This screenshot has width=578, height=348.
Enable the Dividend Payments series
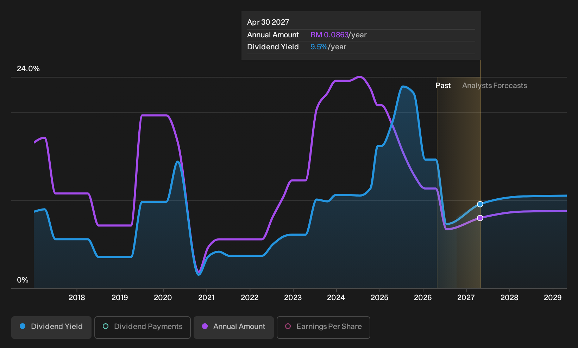coord(143,327)
